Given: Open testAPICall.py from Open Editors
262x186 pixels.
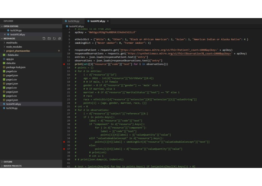Looking at the screenshot, I should tap(31, 35).
